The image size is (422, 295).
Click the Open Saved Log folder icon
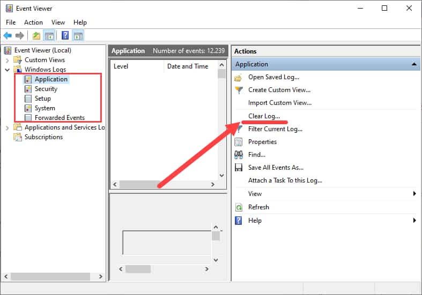239,77
